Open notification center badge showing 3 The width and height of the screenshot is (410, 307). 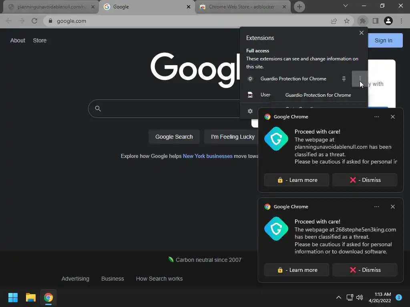[x=399, y=297]
